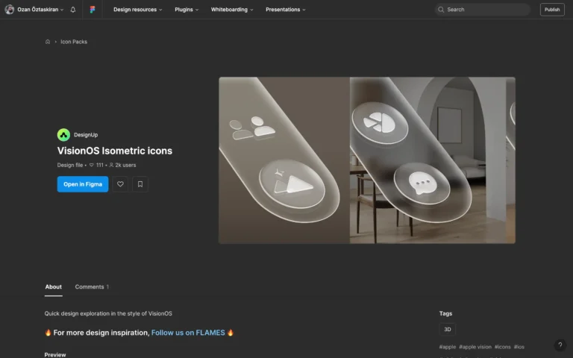Like the file with heart button
Image resolution: width=573 pixels, height=358 pixels.
coord(120,184)
